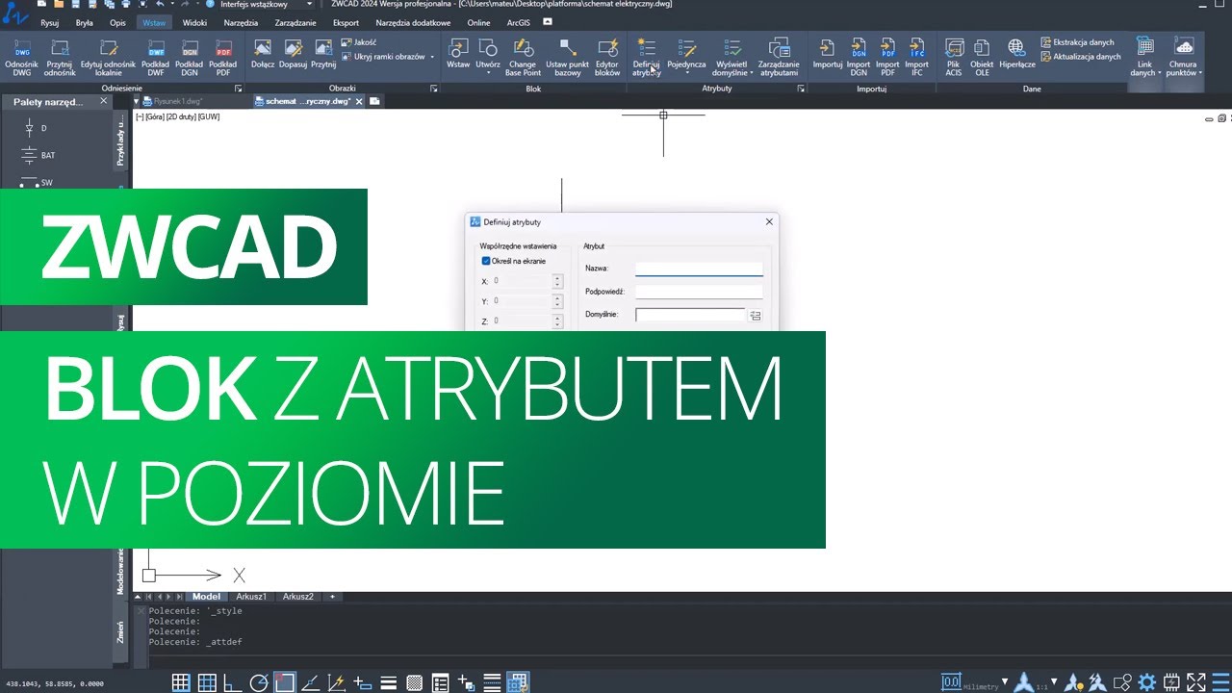This screenshot has height=693, width=1232.
Task: Attach a Podkład DWF underlay
Action: coord(156,57)
